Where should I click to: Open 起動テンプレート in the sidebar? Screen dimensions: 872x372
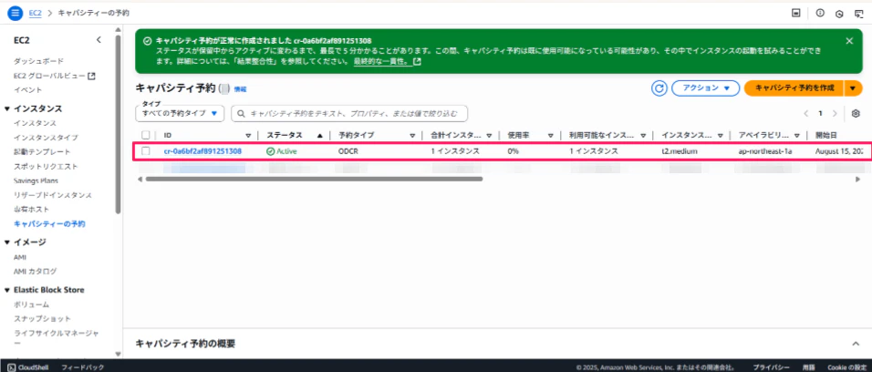(x=42, y=151)
